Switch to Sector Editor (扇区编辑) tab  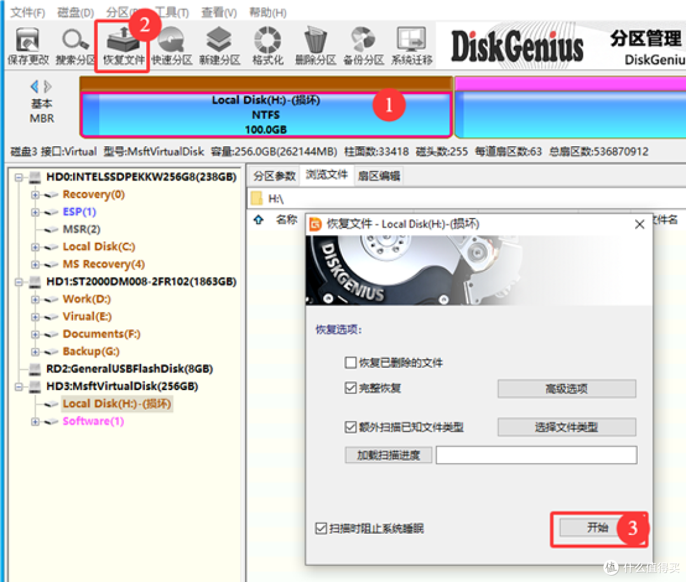[379, 176]
